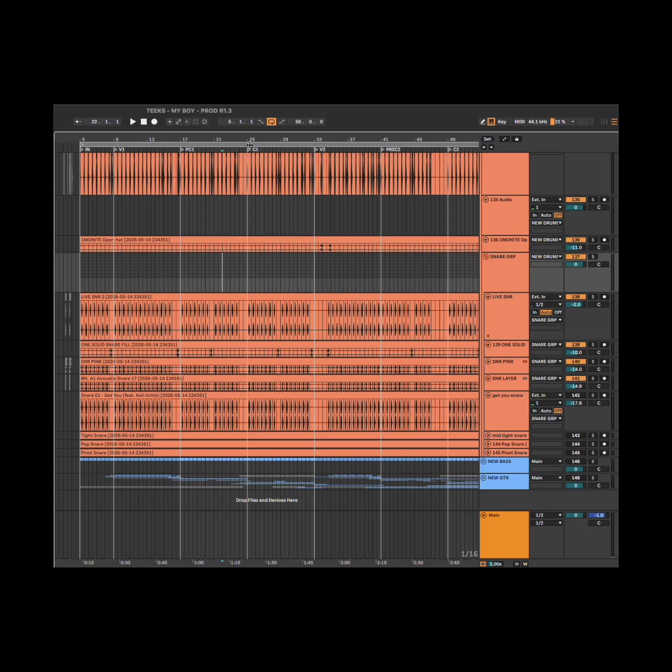Screen dimensions: 672x672
Task: Arm the Arrangement Record button
Action: click(x=154, y=121)
